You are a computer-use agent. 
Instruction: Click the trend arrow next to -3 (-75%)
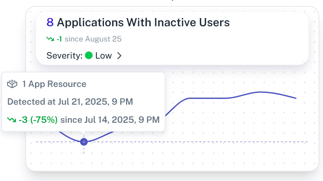[x=11, y=120]
